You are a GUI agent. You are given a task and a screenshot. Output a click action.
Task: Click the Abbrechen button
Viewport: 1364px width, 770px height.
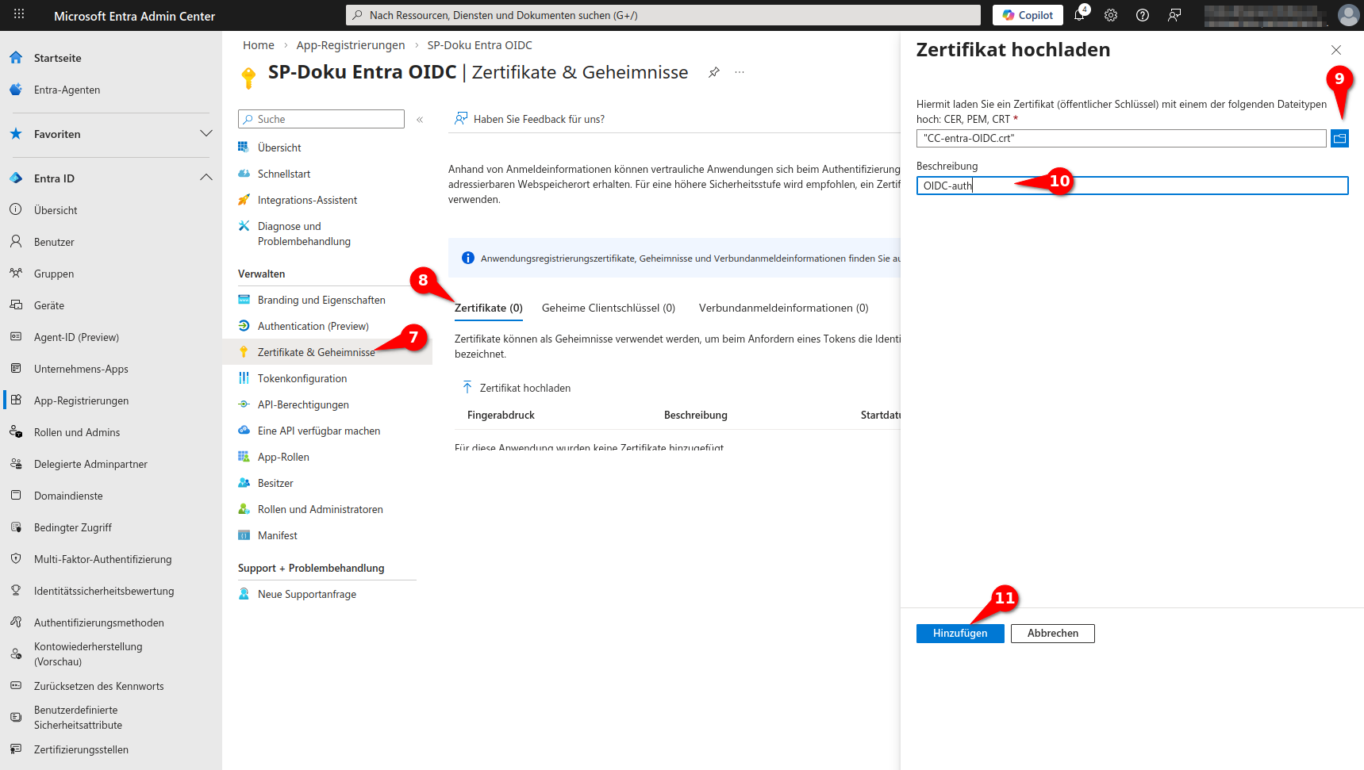(1052, 633)
